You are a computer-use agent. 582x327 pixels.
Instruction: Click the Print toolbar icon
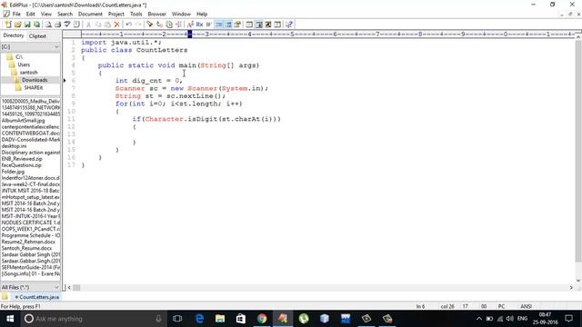click(57, 25)
